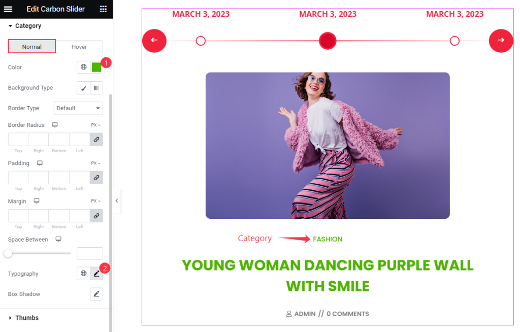Open the Border Type dropdown
This screenshot has width=520, height=332.
(x=78, y=108)
